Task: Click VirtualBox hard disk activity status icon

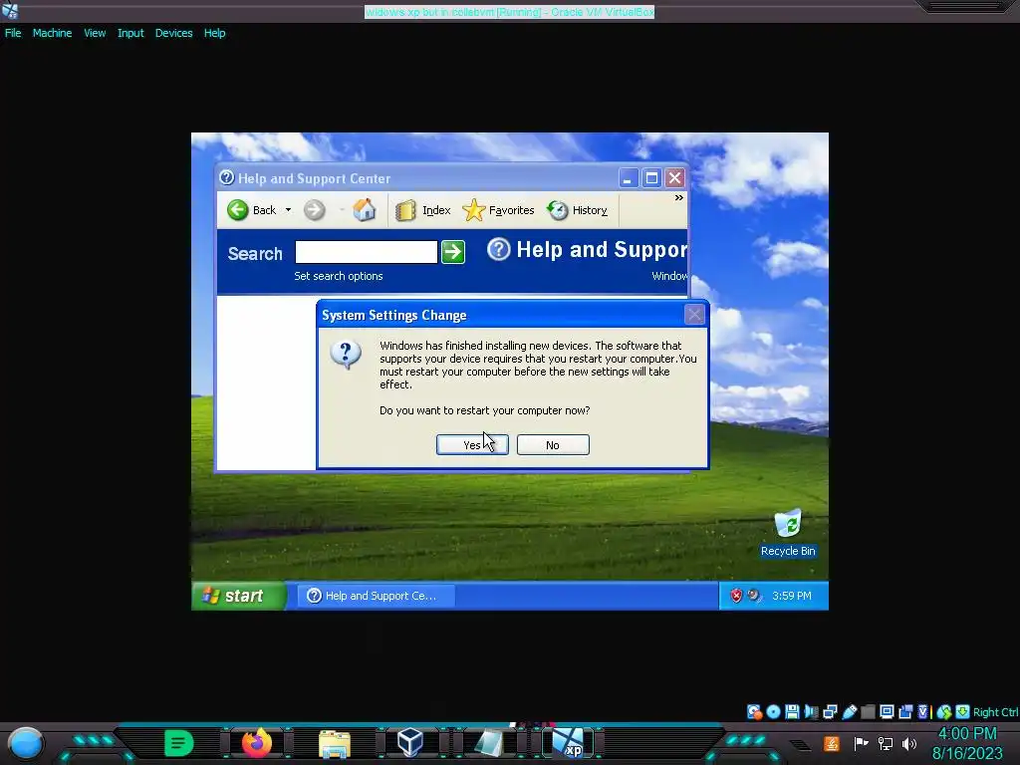Action: point(754,711)
